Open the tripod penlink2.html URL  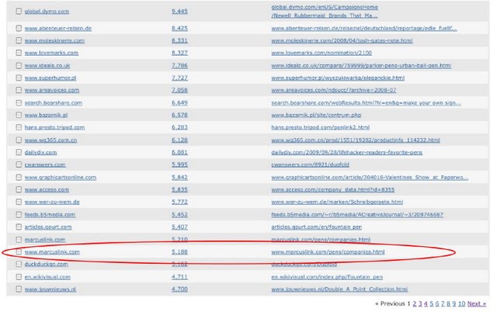coord(320,127)
